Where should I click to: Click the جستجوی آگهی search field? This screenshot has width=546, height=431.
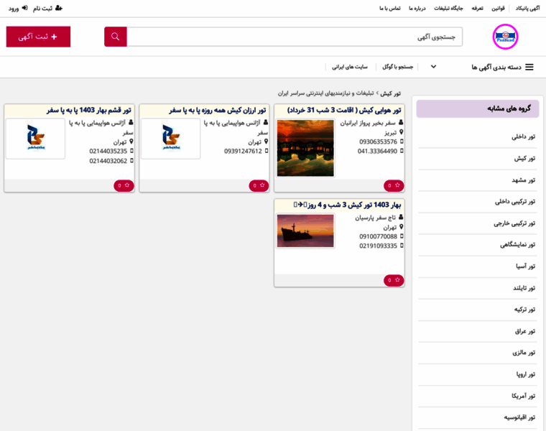point(295,37)
